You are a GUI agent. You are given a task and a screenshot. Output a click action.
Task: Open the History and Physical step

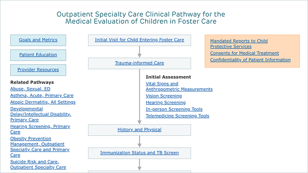(139, 130)
